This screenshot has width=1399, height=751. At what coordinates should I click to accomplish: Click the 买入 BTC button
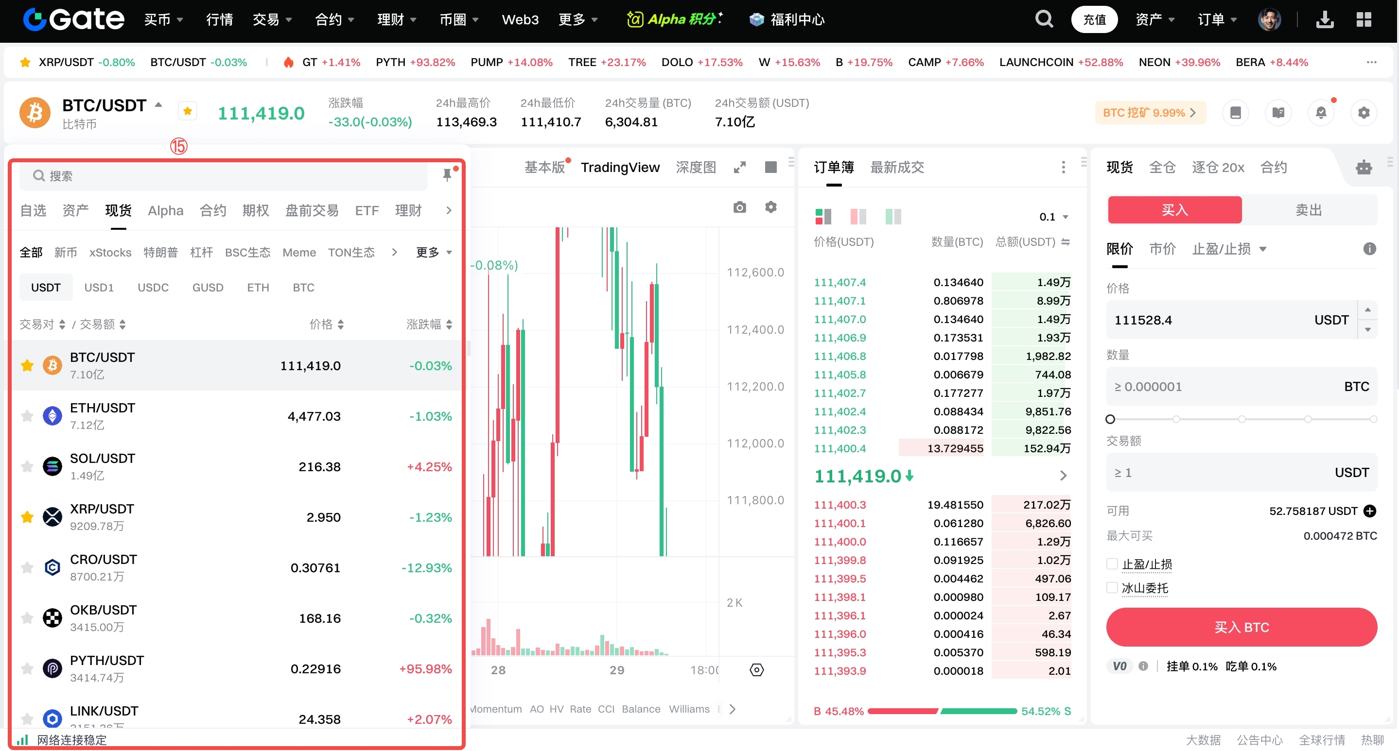pos(1241,627)
